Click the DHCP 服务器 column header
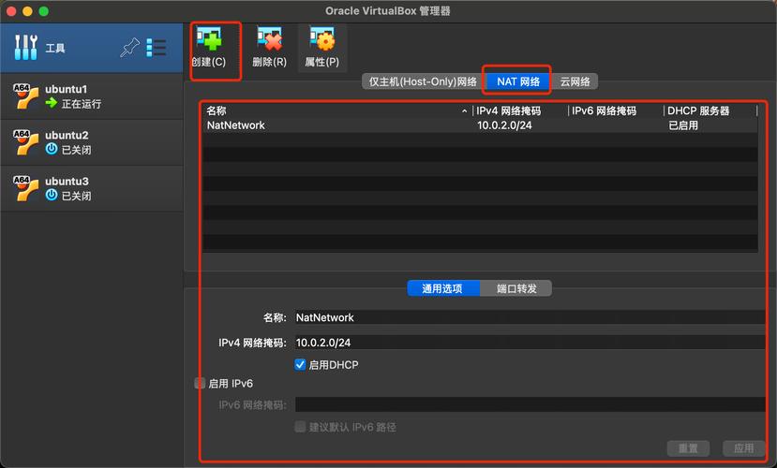 (698, 110)
